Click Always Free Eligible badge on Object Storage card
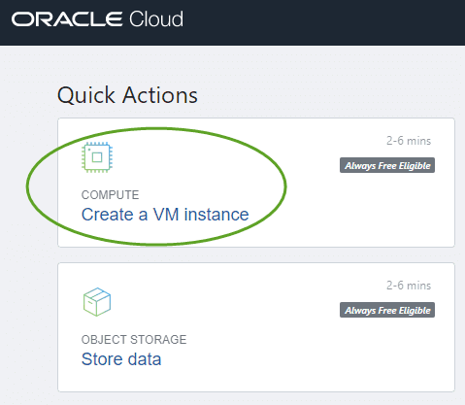465x405 pixels. pyautogui.click(x=387, y=310)
